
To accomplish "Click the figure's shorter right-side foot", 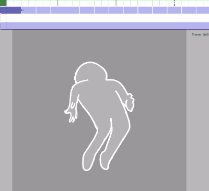I will [104, 161].
